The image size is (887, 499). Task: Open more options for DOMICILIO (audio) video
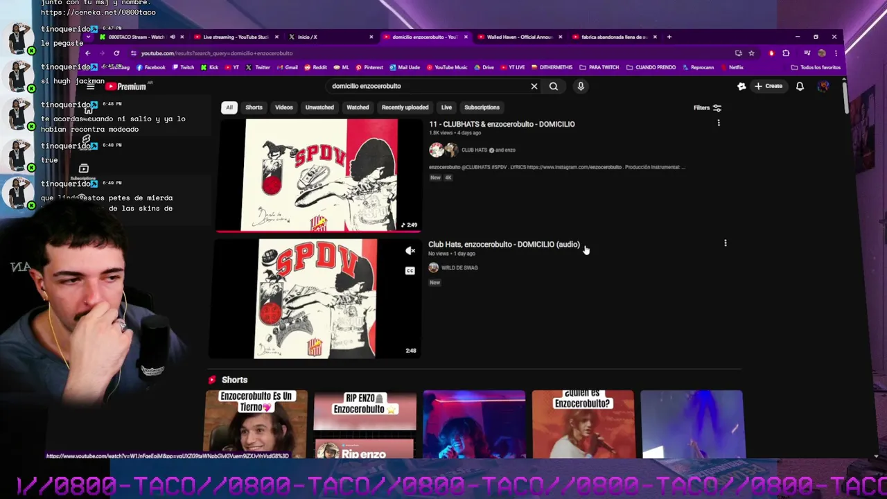click(x=726, y=243)
